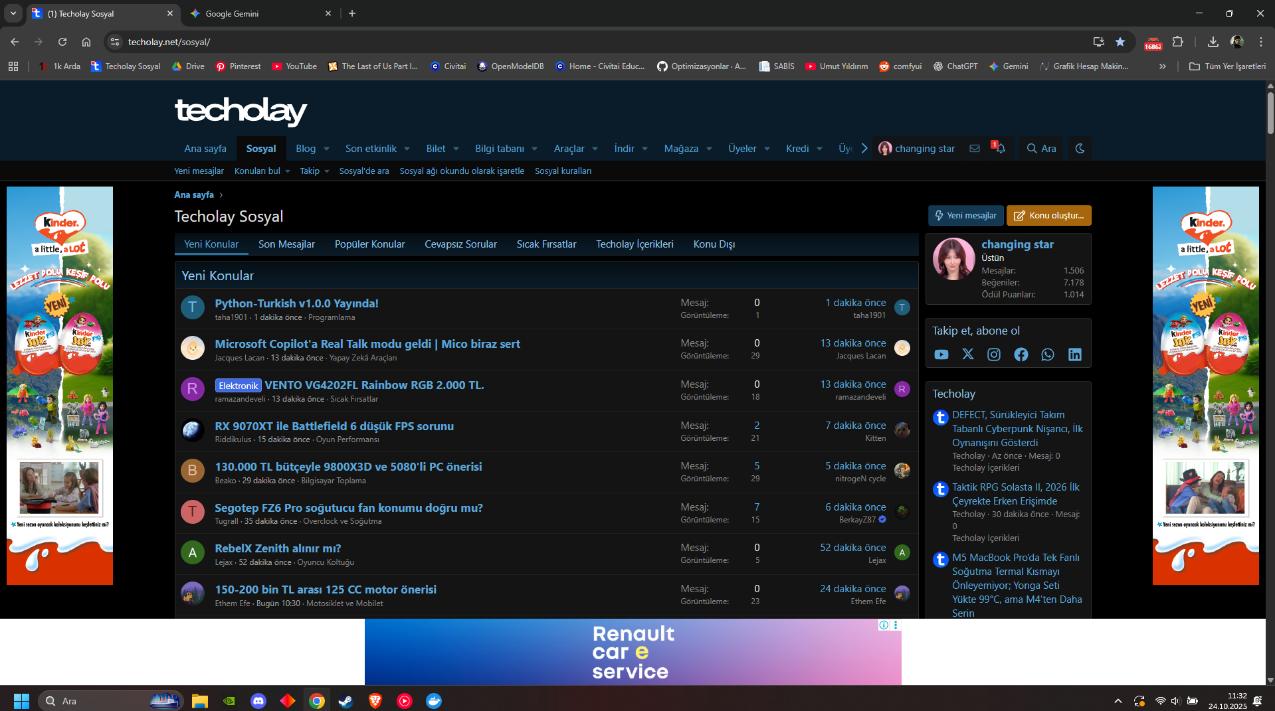1275x711 pixels.
Task: Open Chrome extensions puzzle icon
Action: pos(1178,42)
